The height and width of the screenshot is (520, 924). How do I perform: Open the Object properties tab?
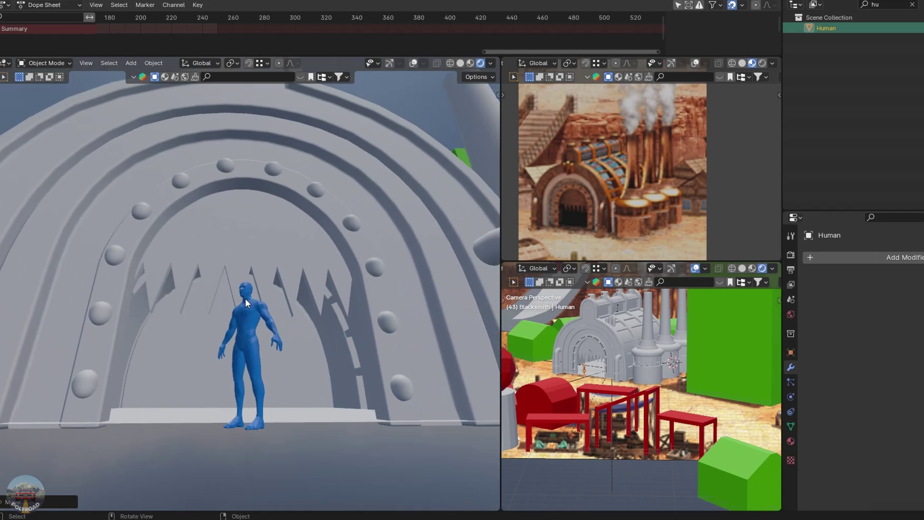click(790, 352)
